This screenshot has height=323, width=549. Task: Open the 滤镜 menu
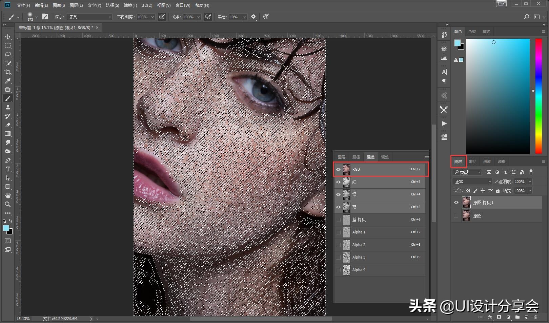pos(131,5)
